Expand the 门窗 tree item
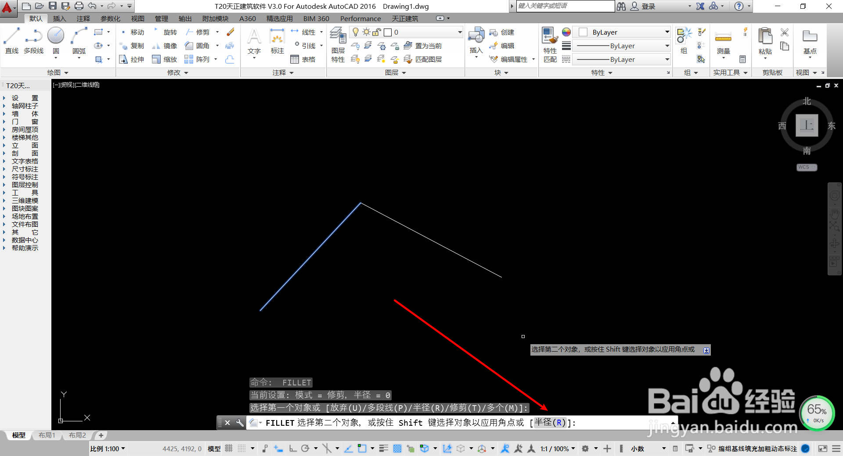This screenshot has width=843, height=456. tap(4, 121)
